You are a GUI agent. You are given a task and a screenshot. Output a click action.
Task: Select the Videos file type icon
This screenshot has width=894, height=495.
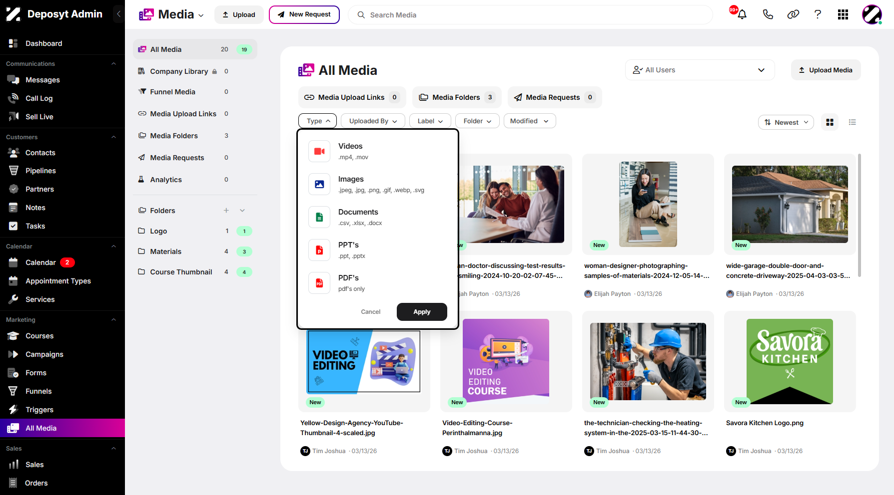[319, 151]
